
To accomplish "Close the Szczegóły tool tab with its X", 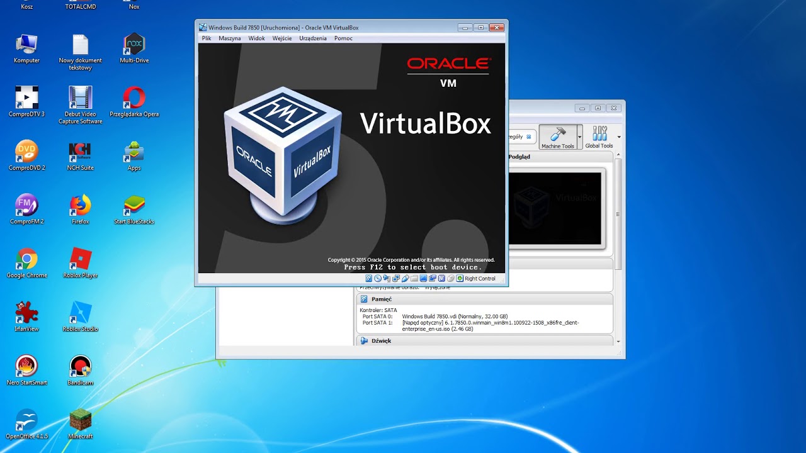I will click(529, 137).
